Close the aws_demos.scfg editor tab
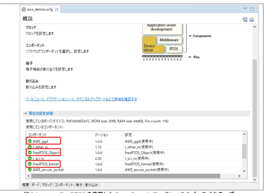Screen dimensions: 264x193 57,9
